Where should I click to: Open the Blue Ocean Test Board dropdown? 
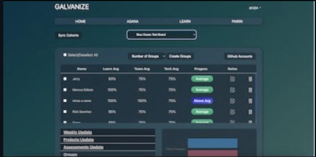[x=162, y=35]
